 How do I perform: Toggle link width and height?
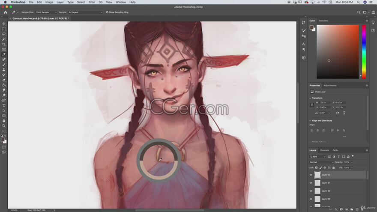tap(312, 105)
